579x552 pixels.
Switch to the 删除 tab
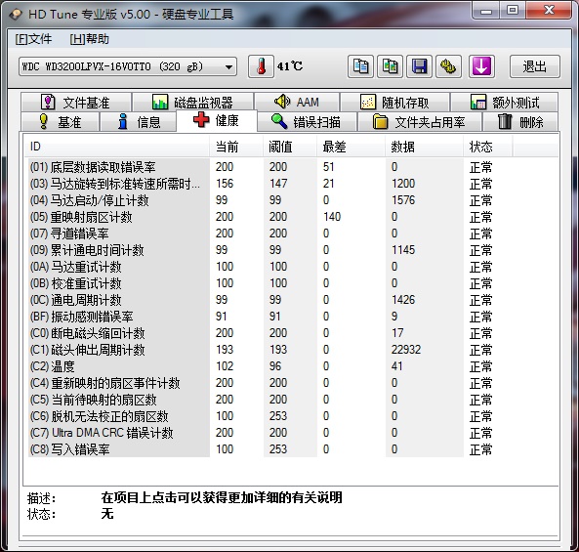[x=520, y=121]
